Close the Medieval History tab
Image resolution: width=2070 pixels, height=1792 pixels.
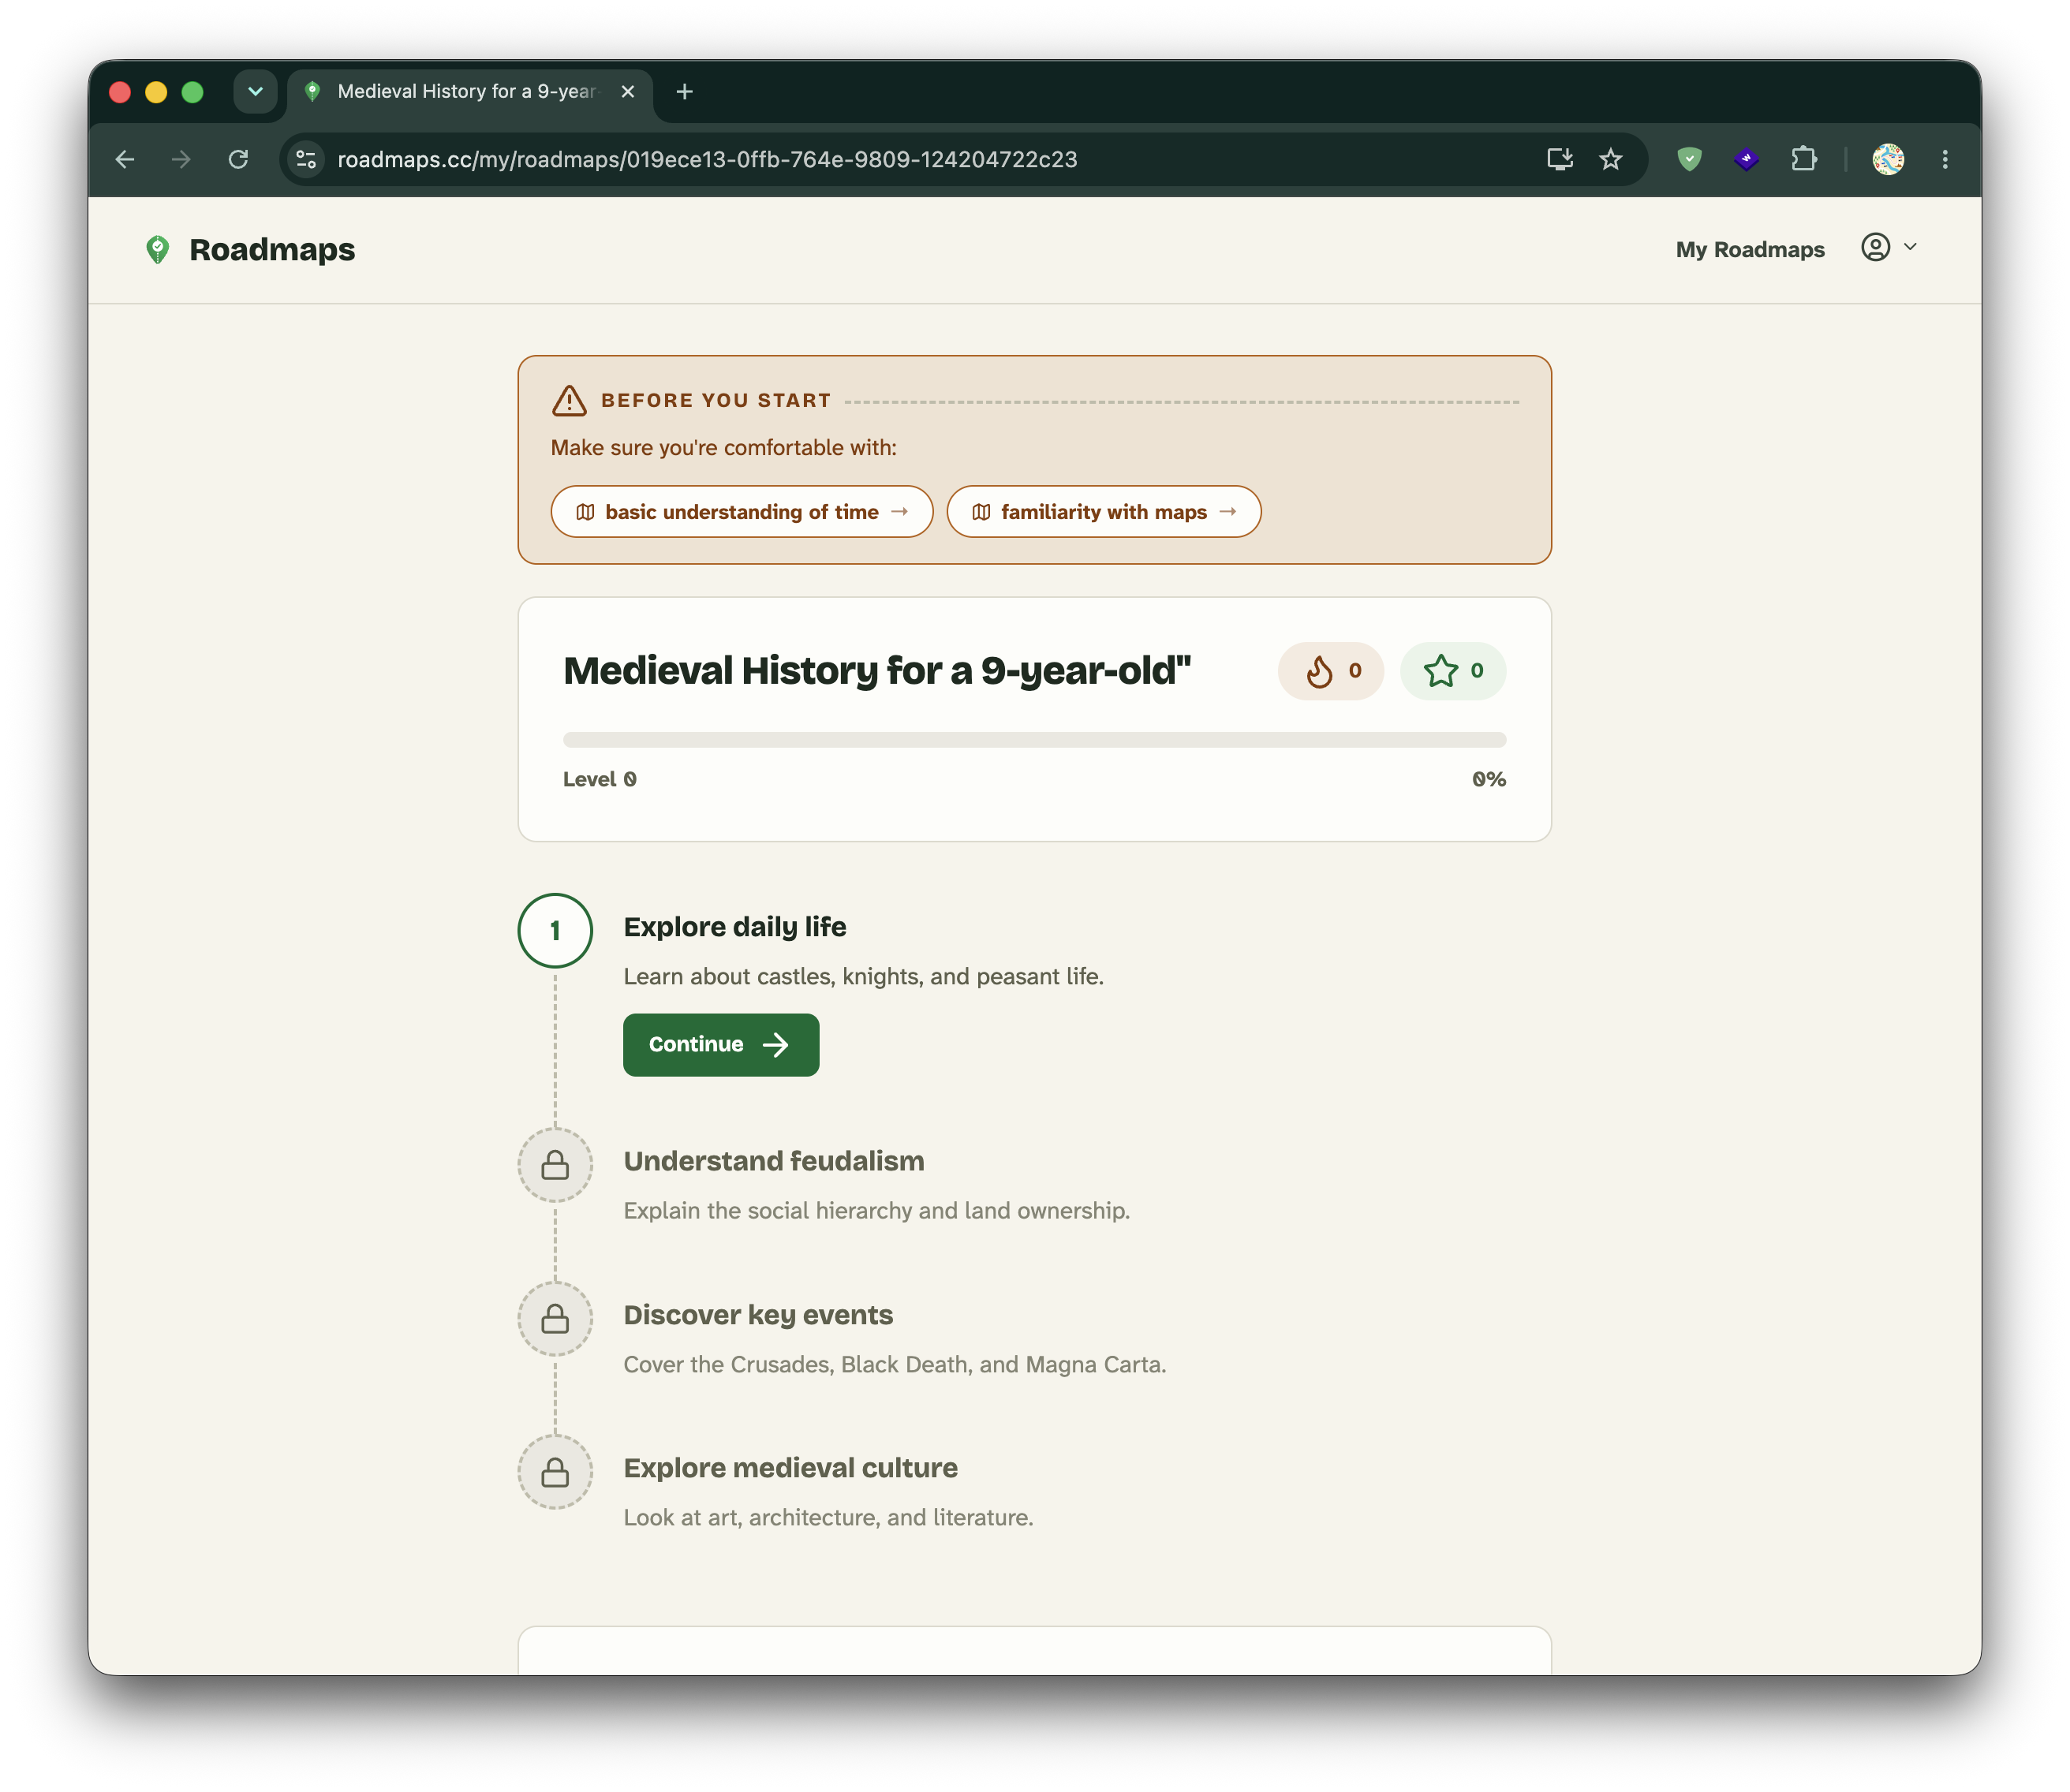[628, 92]
